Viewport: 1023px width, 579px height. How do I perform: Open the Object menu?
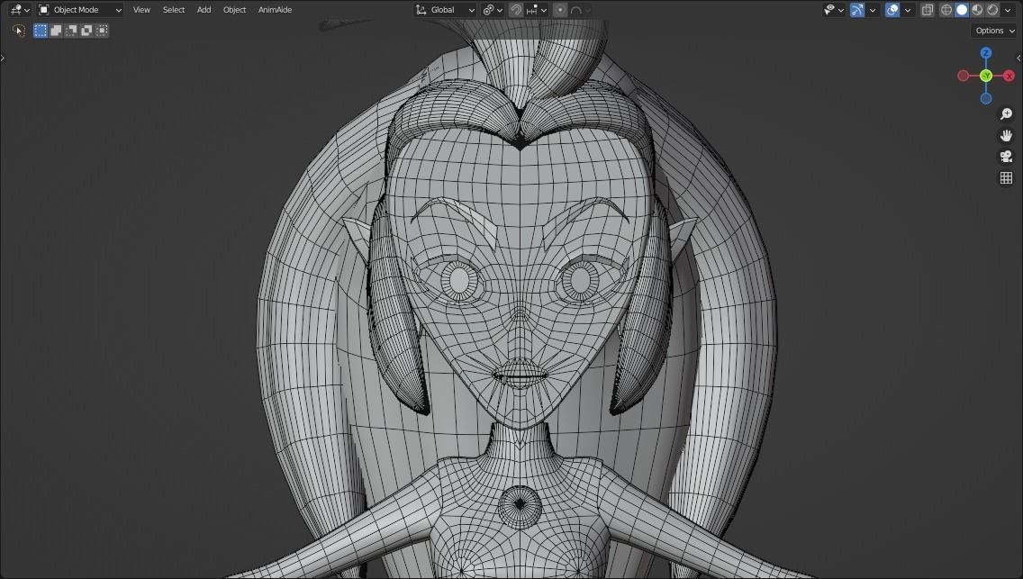pyautogui.click(x=234, y=9)
